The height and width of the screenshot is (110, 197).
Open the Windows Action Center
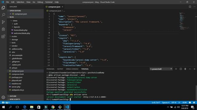(x=192, y=107)
